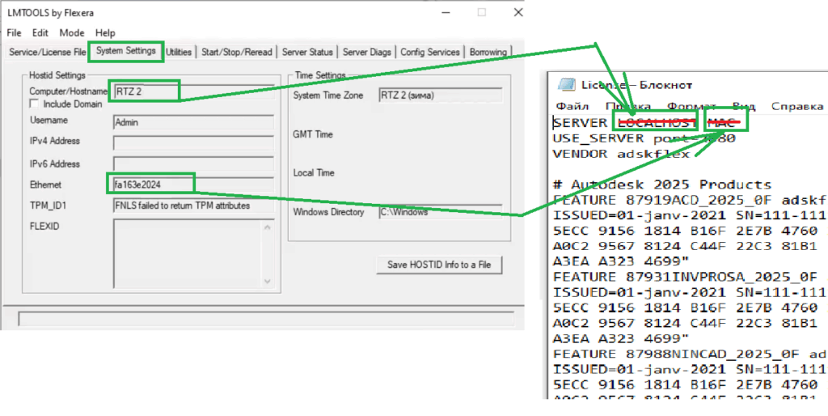Click the Windows Directory field

point(439,213)
